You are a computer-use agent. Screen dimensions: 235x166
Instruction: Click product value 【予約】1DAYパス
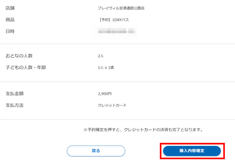pos(113,20)
